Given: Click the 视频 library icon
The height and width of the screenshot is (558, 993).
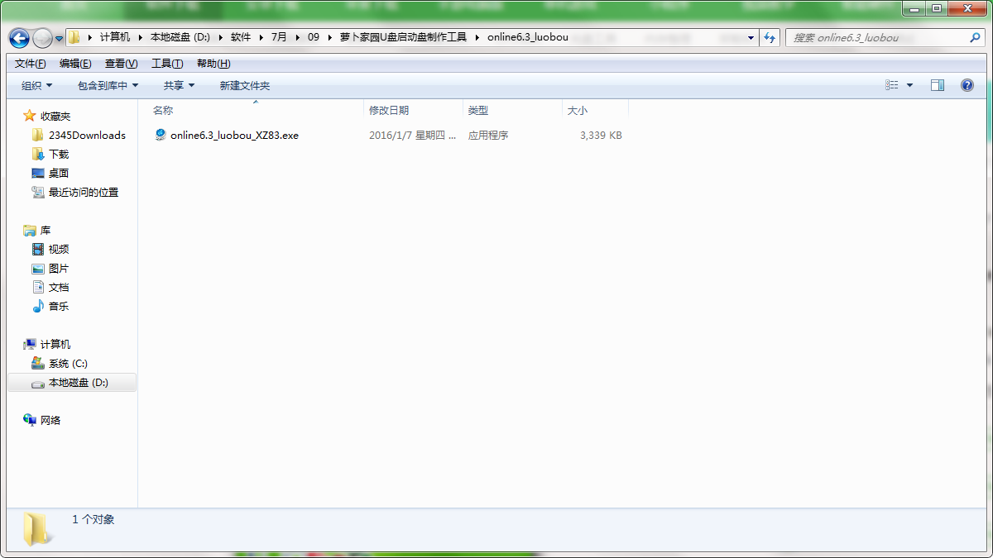Looking at the screenshot, I should 38,249.
